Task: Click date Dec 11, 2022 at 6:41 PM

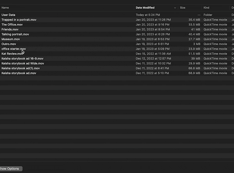Action: (152, 68)
